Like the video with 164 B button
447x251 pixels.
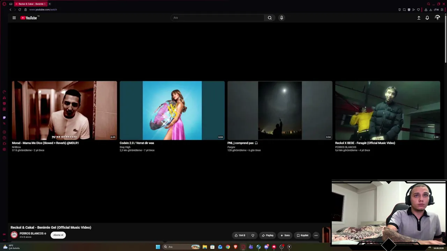coord(240,235)
